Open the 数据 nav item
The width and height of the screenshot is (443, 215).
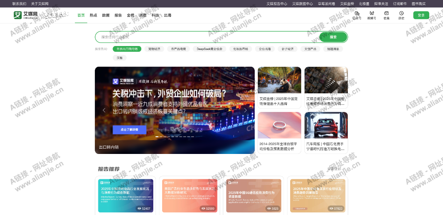tap(106, 15)
